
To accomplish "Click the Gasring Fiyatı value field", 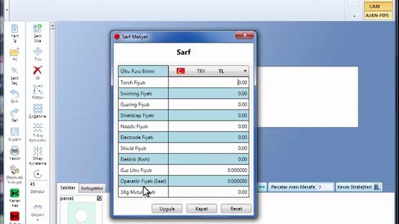I will 209,105.
